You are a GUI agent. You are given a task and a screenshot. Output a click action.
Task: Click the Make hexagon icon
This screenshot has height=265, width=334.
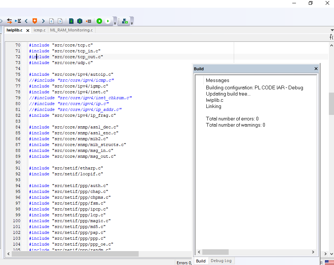[x=80, y=21]
